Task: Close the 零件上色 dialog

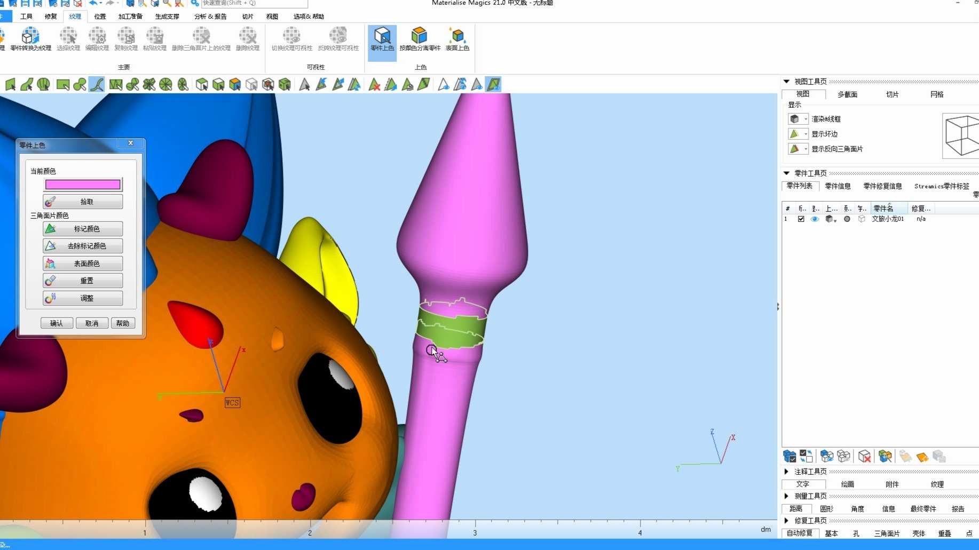Action: pyautogui.click(x=130, y=143)
